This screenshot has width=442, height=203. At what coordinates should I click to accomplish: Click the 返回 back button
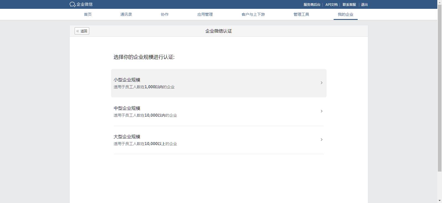82,31
